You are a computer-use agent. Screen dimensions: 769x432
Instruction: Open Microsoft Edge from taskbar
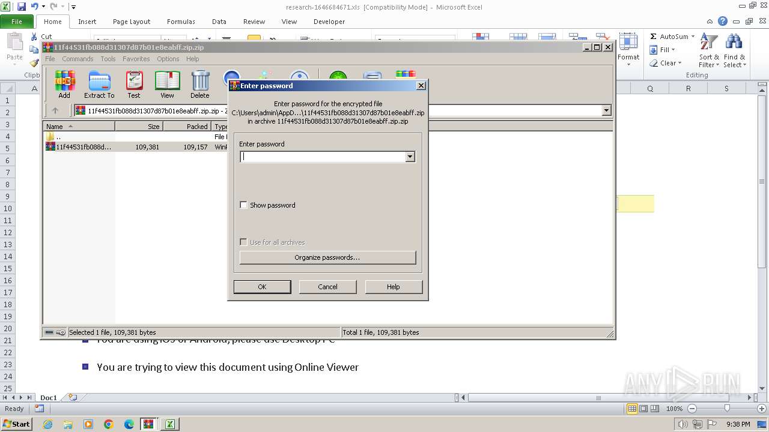[129, 424]
